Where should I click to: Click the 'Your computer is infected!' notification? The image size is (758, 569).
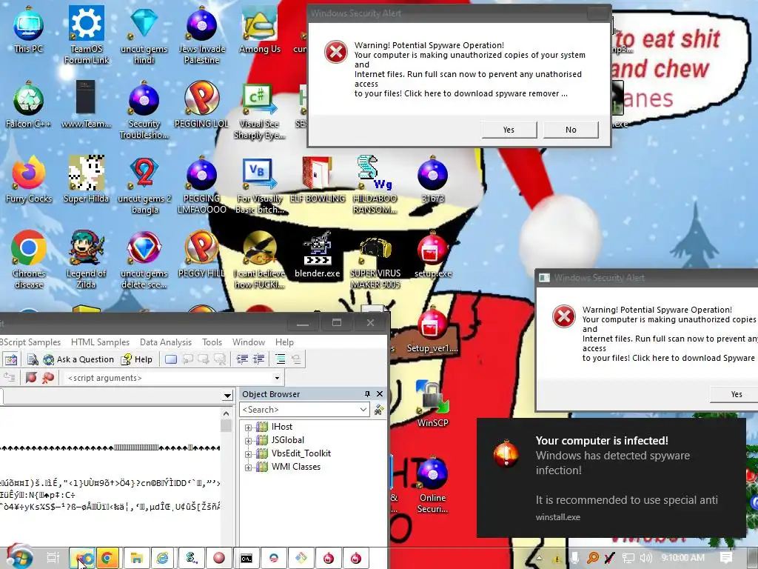click(x=611, y=478)
